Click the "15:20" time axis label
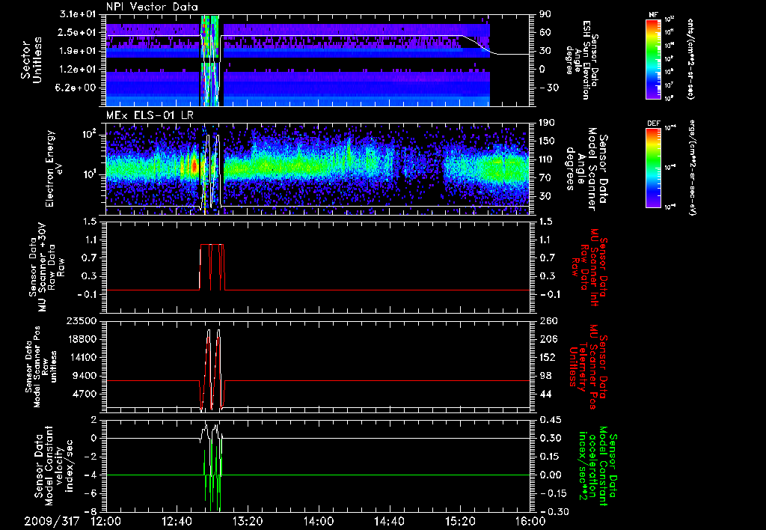766x530 pixels. pyautogui.click(x=460, y=522)
